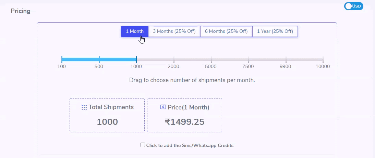
Task: Click the Sms/Whatsapp Credits label text
Action: pyautogui.click(x=190, y=145)
